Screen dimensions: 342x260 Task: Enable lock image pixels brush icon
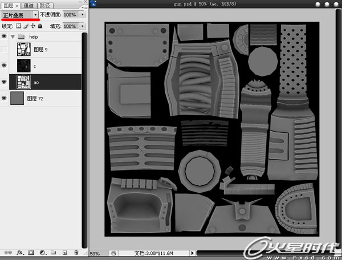point(26,26)
